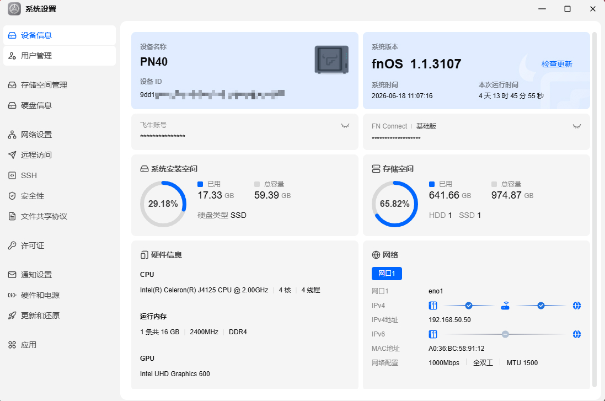Click the system time 2026-06-18 11:07:16
This screenshot has height=401, width=605.
tap(402, 96)
